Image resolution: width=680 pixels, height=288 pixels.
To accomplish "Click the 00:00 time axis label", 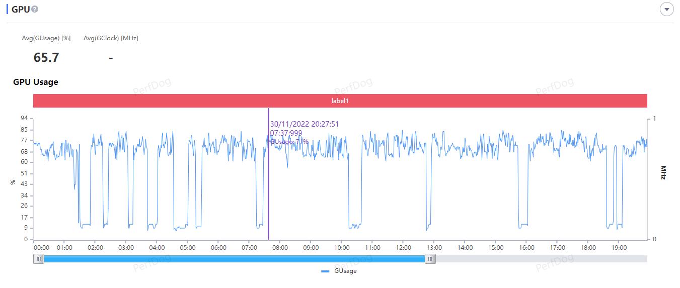I will pos(41,248).
